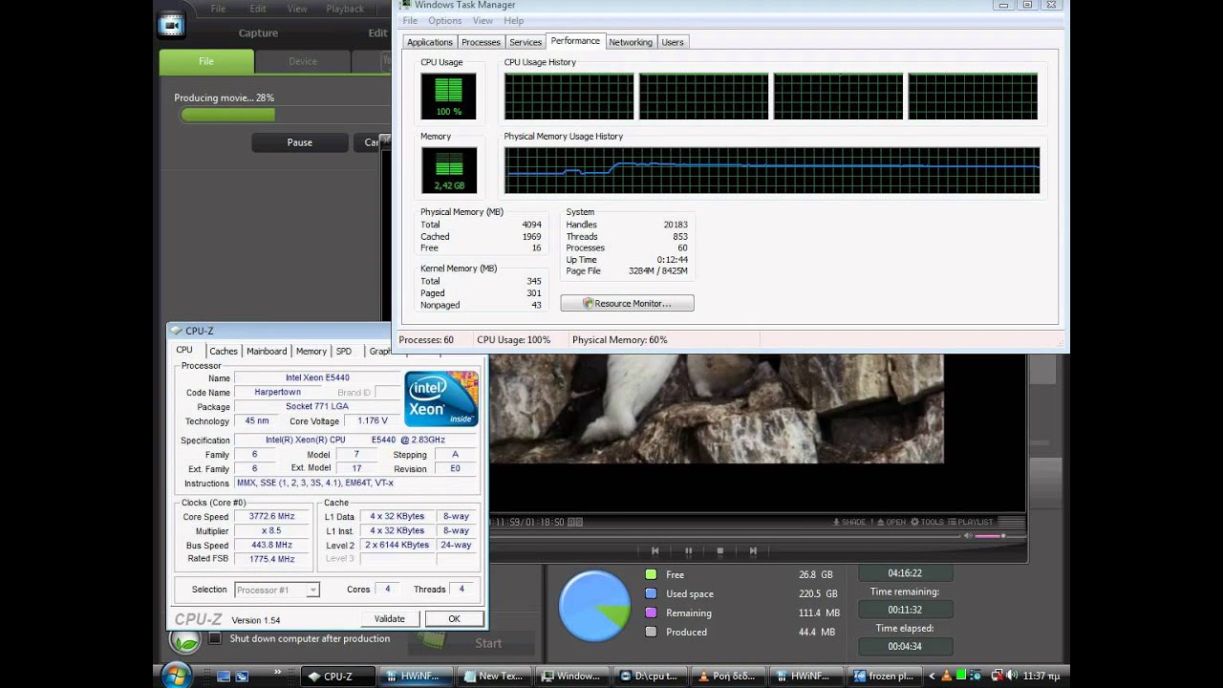The image size is (1223, 688).
Task: Click VLC cone tray icon
Action: [947, 676]
